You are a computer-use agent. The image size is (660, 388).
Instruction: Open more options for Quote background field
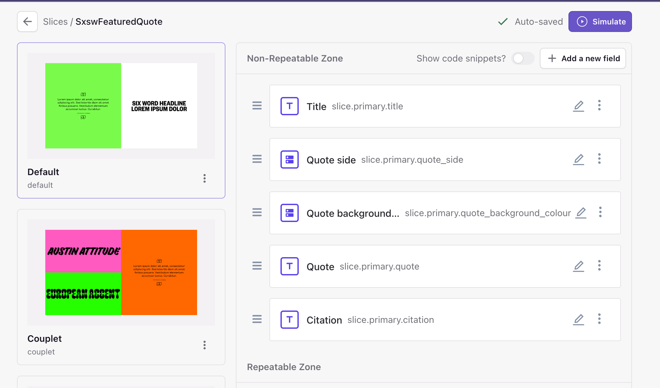pos(600,212)
